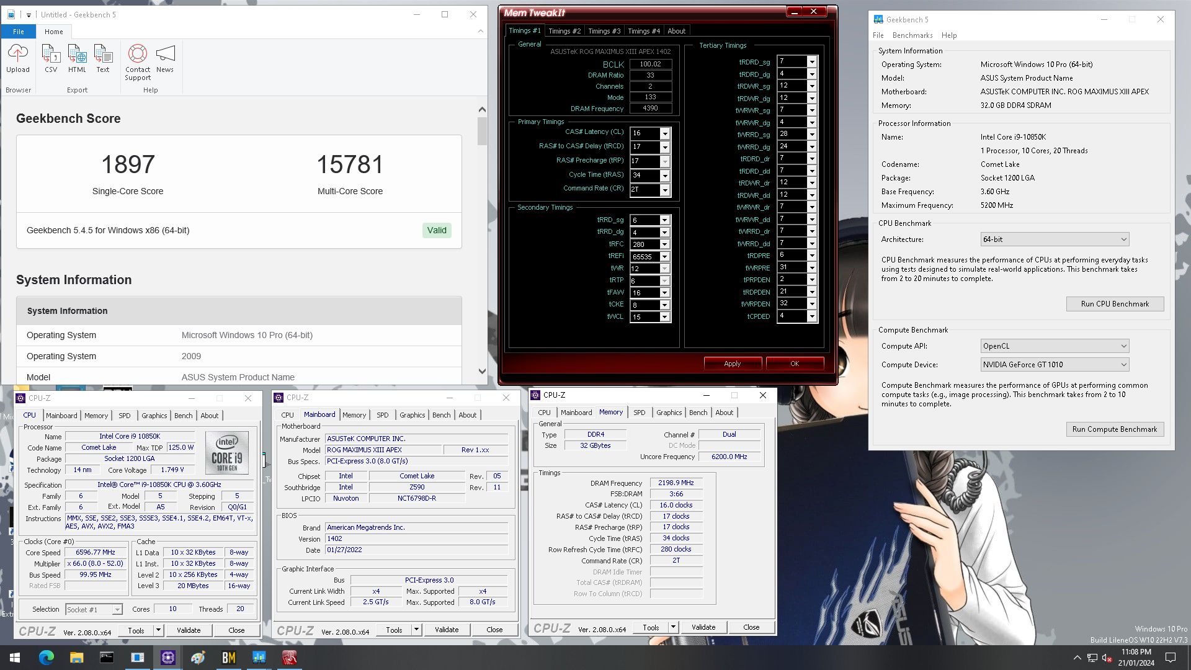Image resolution: width=1191 pixels, height=670 pixels.
Task: Open the News icon in ribbon
Action: 165,60
